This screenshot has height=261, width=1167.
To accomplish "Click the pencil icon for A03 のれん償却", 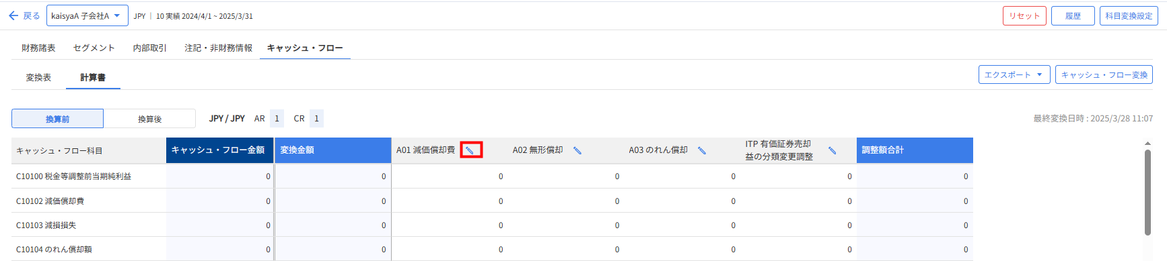I will coord(702,150).
